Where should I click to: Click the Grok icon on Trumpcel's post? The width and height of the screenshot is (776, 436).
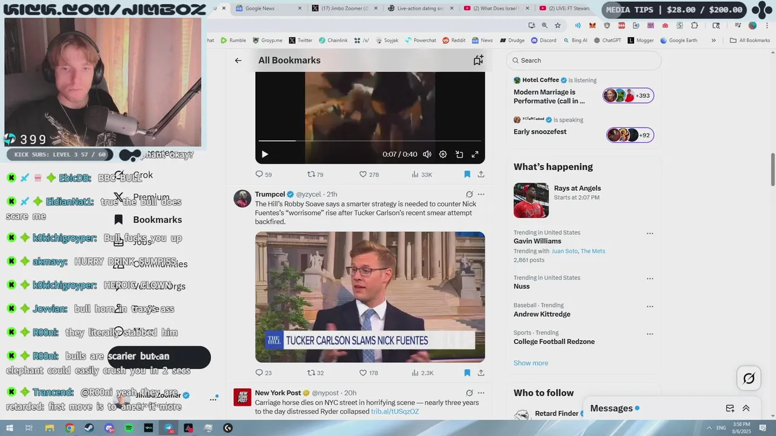click(x=469, y=194)
